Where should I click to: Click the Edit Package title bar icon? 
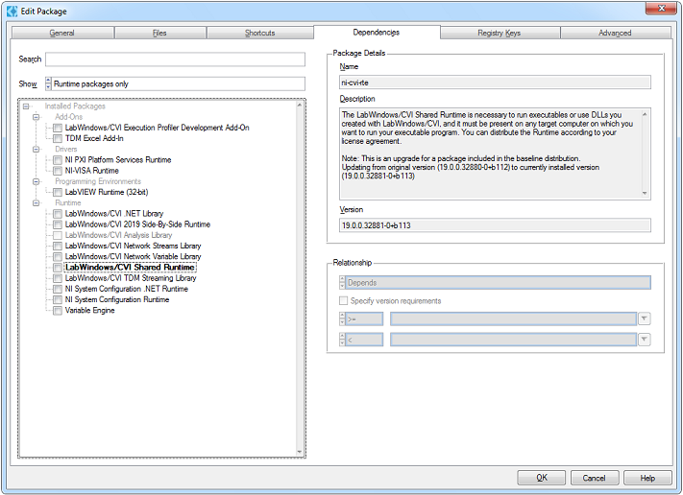point(12,11)
